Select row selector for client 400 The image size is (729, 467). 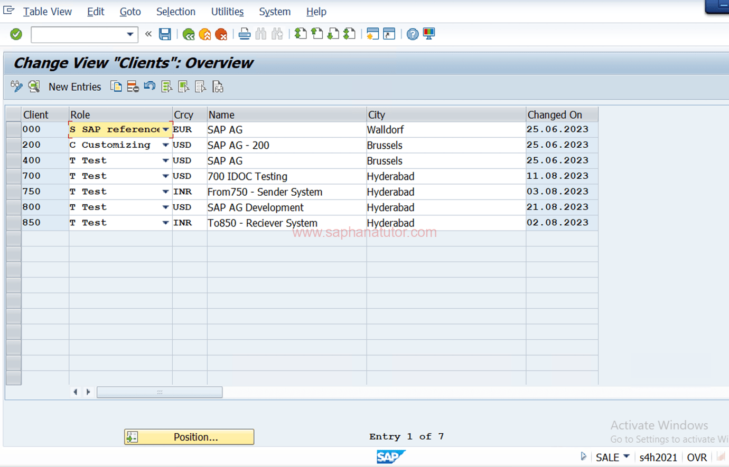coord(14,160)
